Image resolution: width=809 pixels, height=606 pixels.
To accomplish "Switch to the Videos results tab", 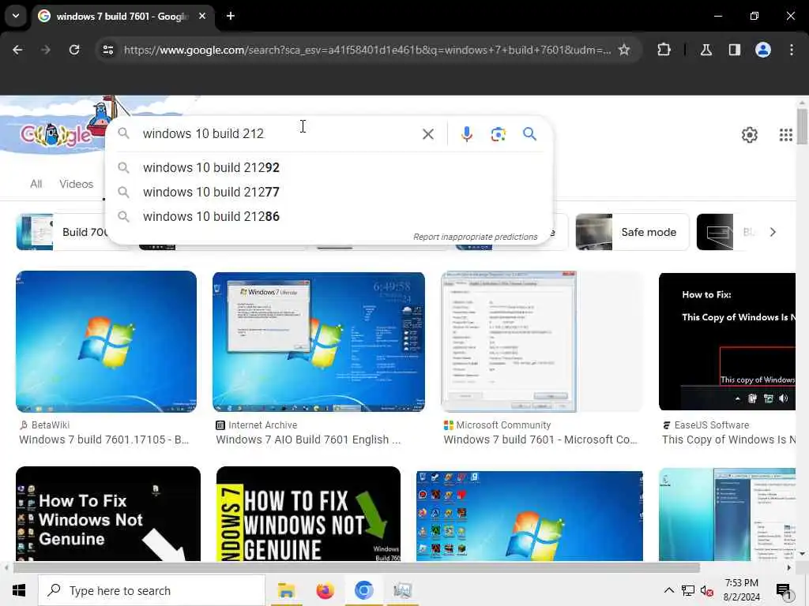I will point(77,184).
